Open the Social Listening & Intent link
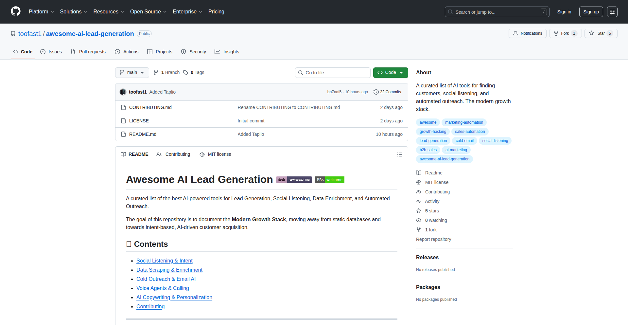This screenshot has height=325, width=628. click(x=164, y=261)
